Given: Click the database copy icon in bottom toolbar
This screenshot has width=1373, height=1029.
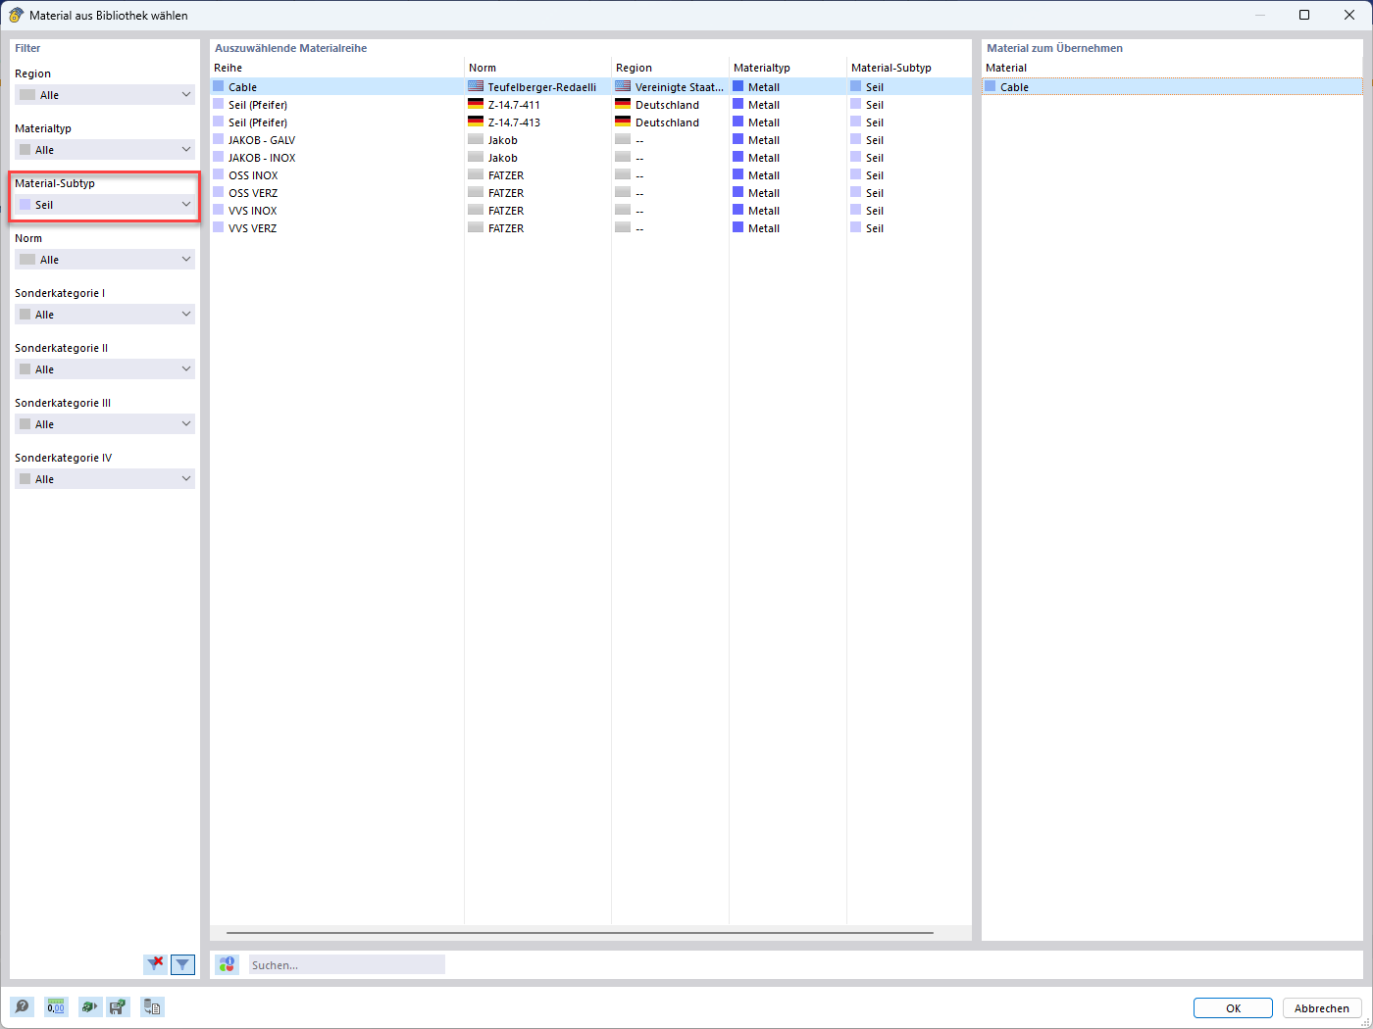Looking at the screenshot, I should [x=152, y=1006].
